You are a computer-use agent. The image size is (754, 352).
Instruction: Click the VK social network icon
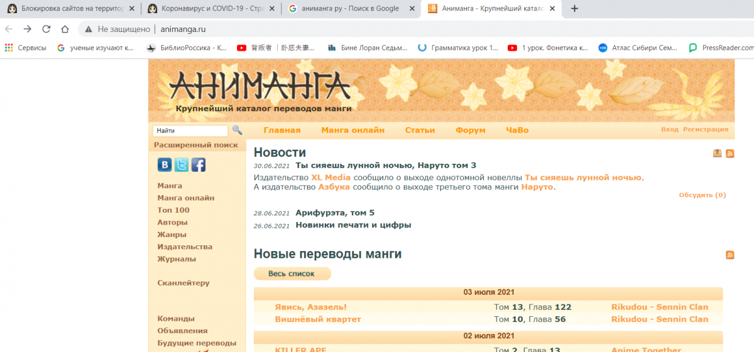click(x=165, y=165)
